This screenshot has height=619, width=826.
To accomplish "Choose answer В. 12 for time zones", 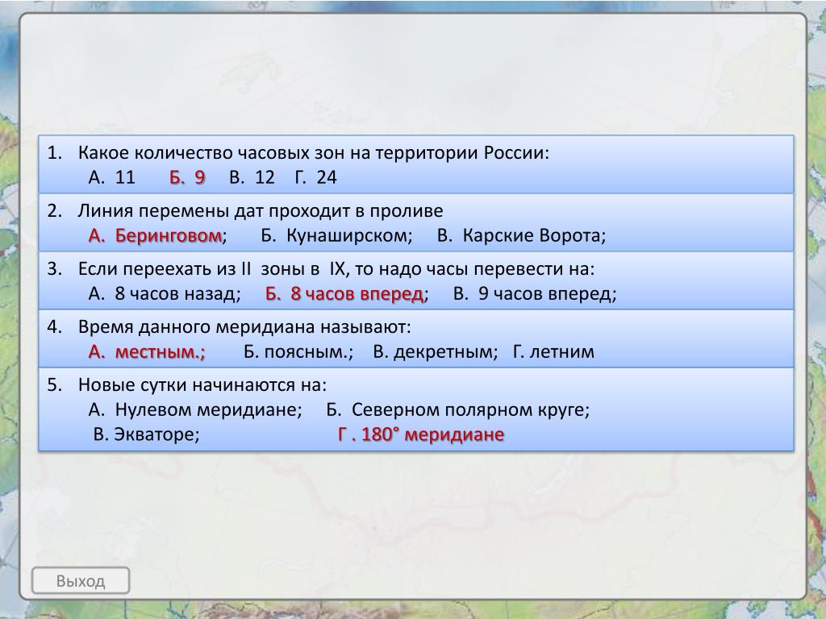I will 252,177.
